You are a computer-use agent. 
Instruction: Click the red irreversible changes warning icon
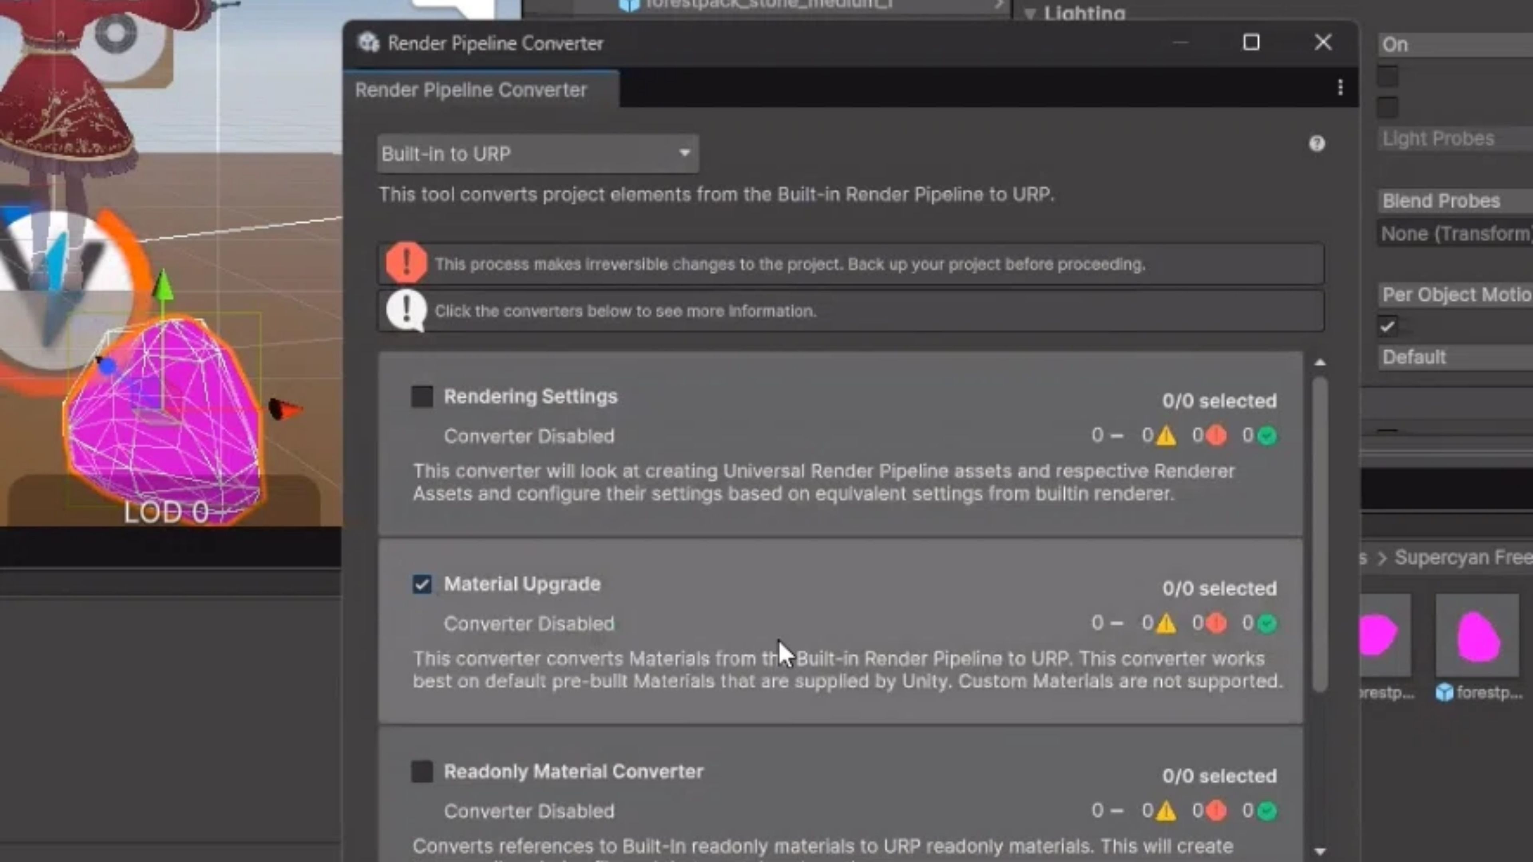406,262
